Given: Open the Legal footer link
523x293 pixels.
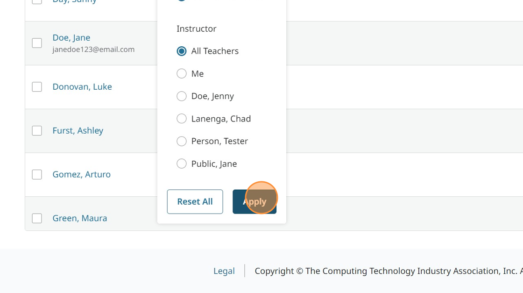Looking at the screenshot, I should click(x=224, y=271).
